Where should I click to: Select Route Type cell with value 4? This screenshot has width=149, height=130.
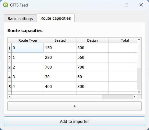28,87
